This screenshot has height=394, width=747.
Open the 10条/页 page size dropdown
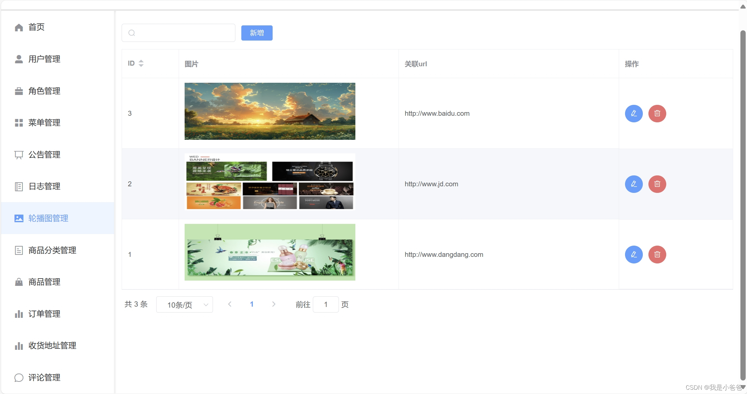click(x=184, y=305)
